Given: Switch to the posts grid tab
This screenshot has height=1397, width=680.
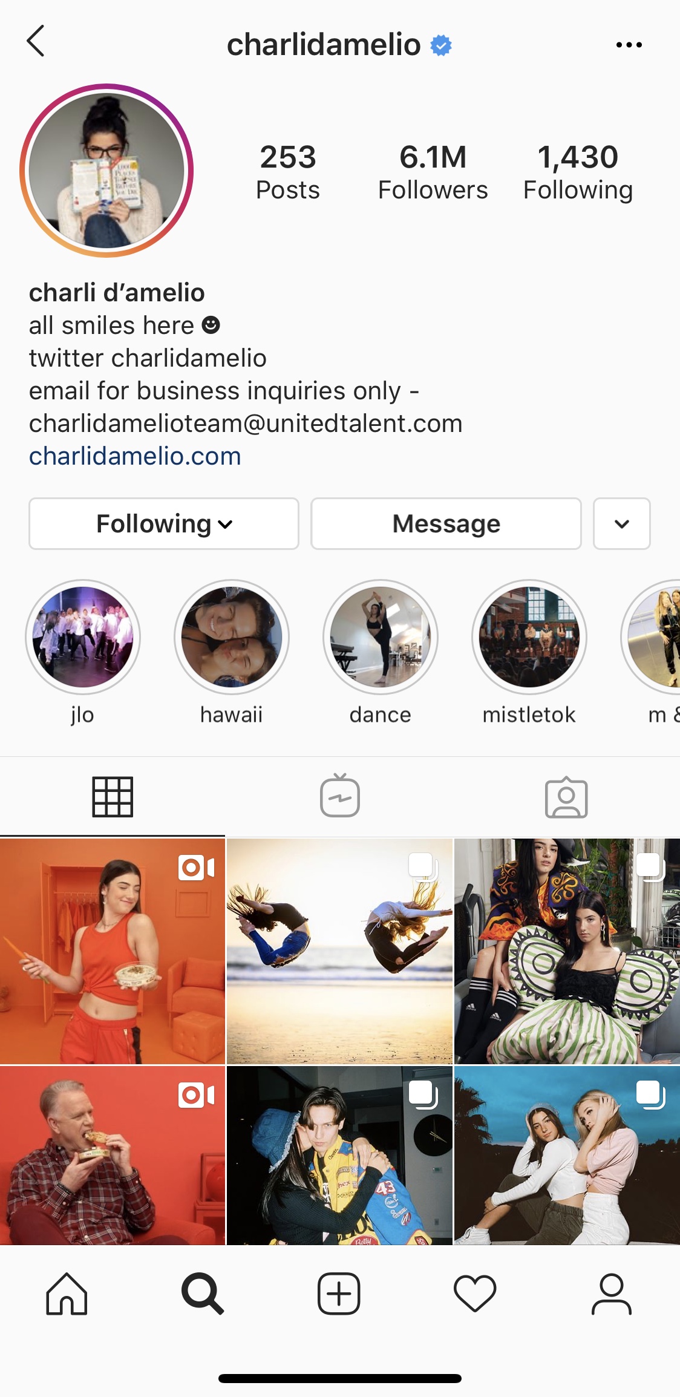Looking at the screenshot, I should click(x=113, y=797).
